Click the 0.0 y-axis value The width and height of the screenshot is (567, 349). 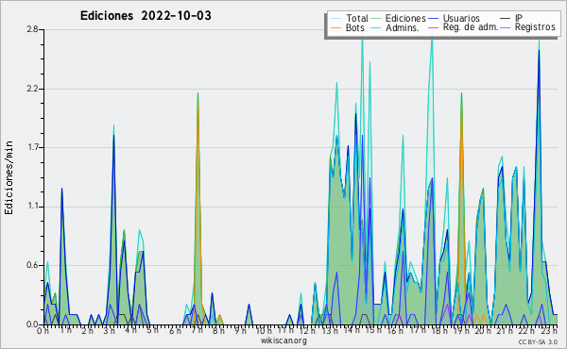click(x=32, y=324)
